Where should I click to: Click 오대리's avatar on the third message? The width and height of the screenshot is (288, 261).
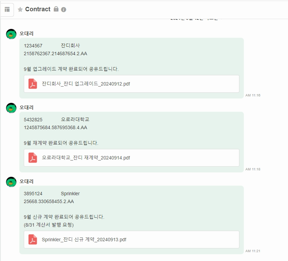(11, 182)
